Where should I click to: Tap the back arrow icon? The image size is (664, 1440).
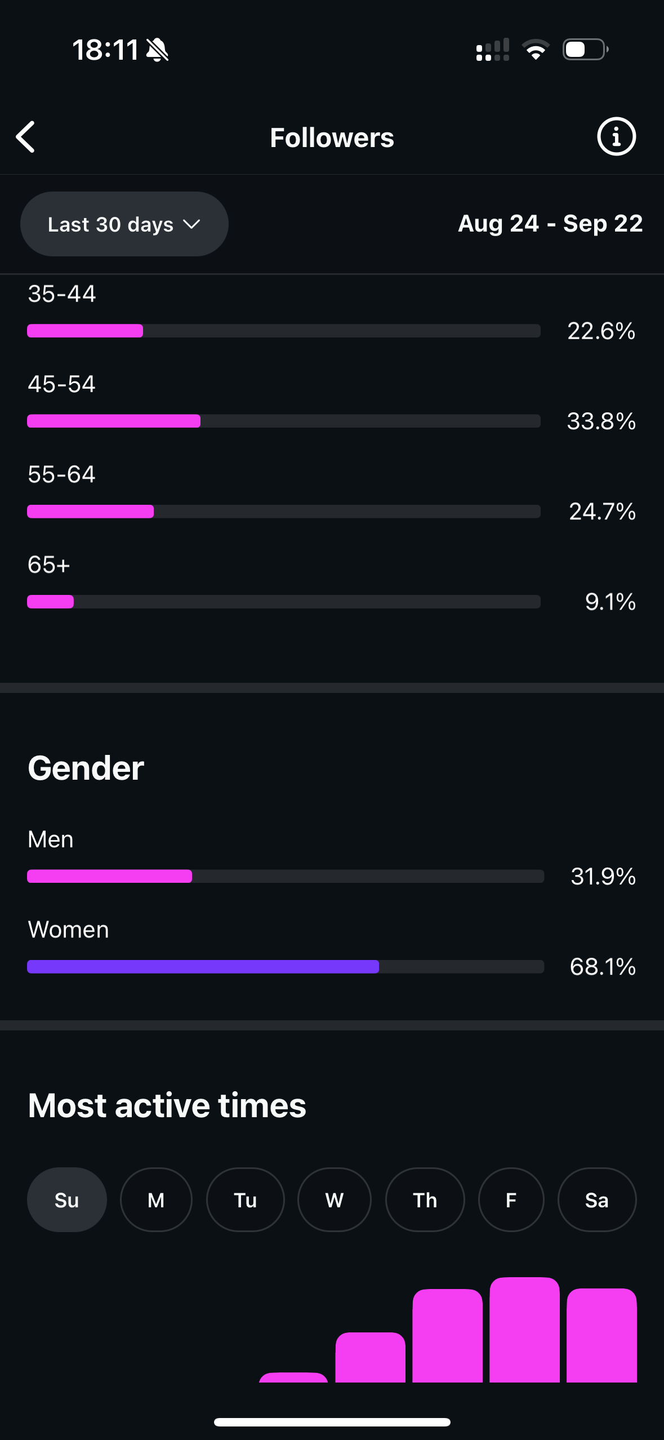tap(26, 137)
